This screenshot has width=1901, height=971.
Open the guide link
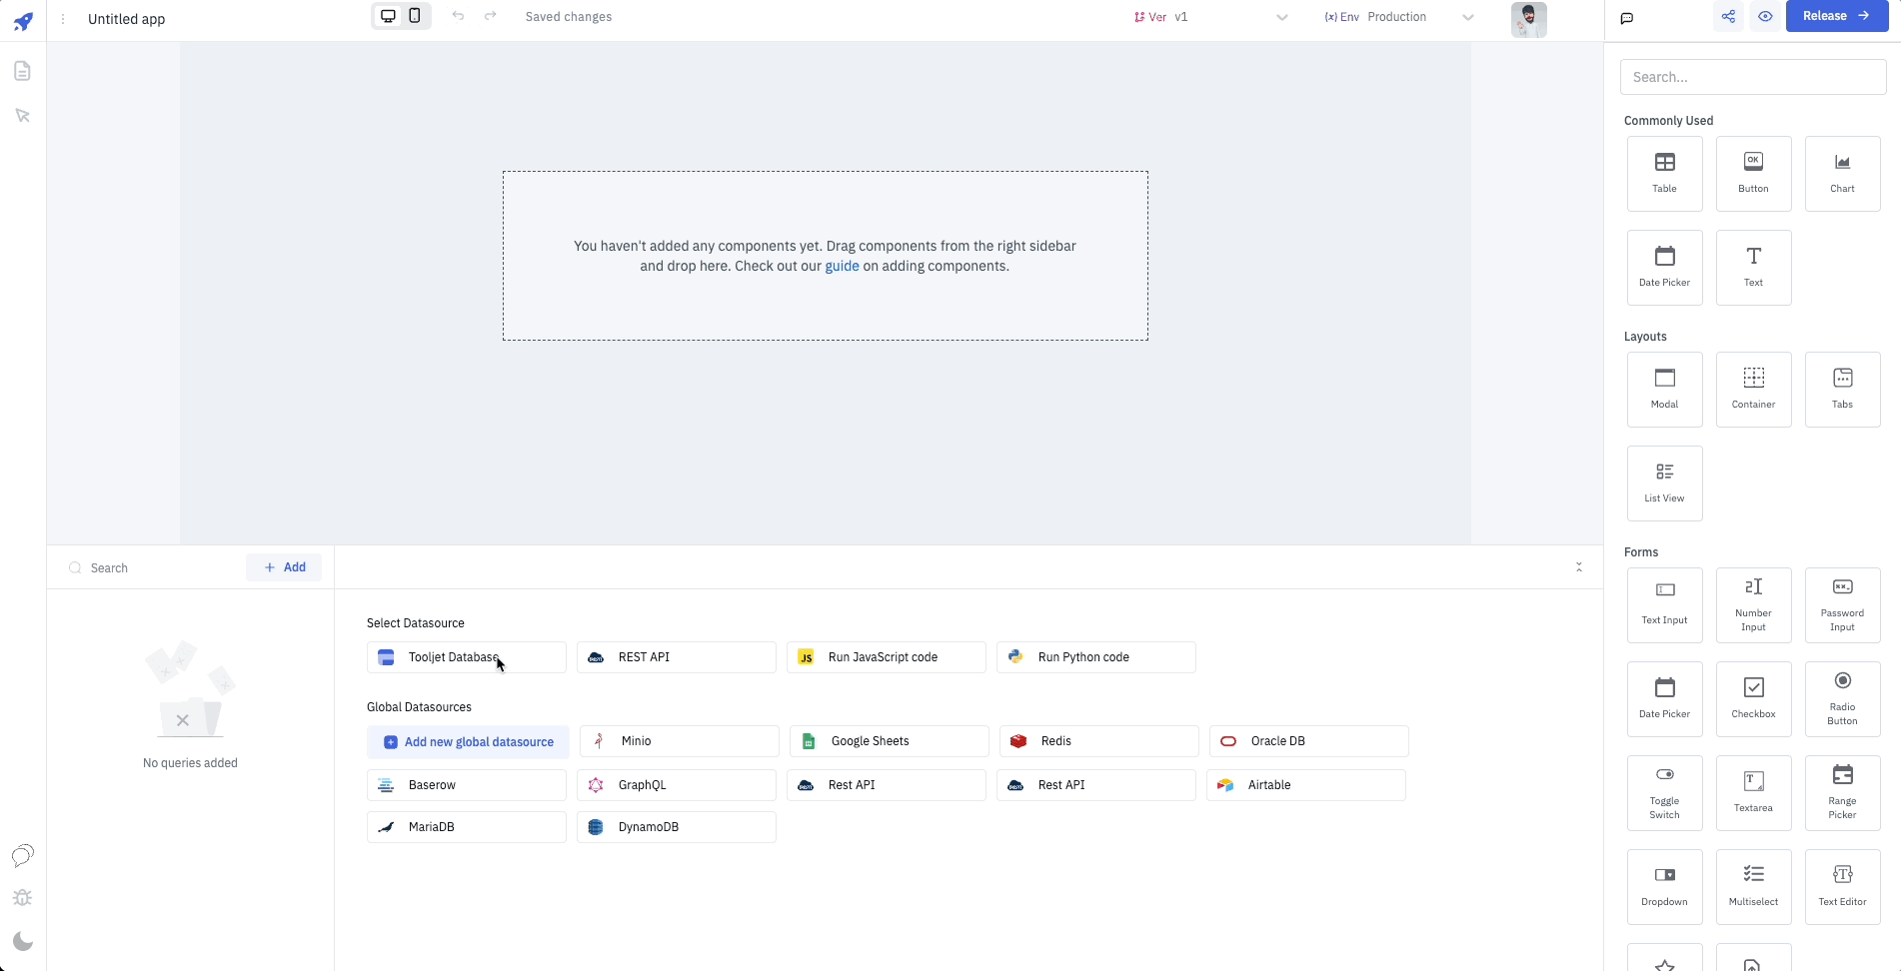pyautogui.click(x=842, y=266)
